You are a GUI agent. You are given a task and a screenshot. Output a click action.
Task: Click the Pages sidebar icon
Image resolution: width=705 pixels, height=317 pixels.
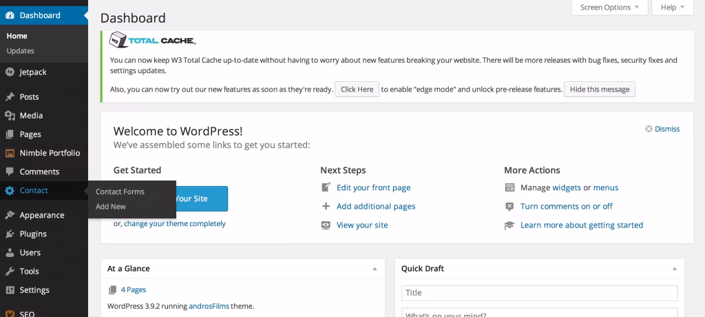pyautogui.click(x=10, y=134)
